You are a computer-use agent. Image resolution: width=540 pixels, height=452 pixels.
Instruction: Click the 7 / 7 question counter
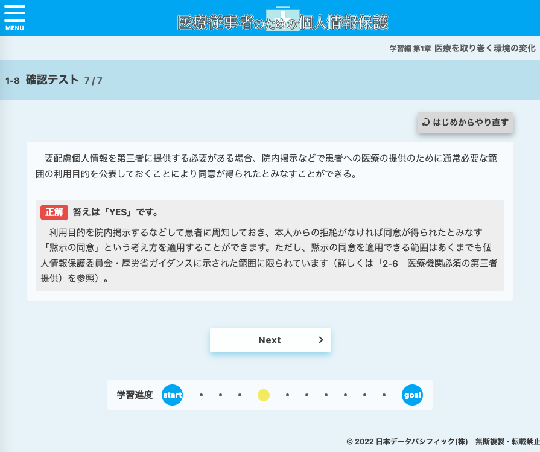94,81
